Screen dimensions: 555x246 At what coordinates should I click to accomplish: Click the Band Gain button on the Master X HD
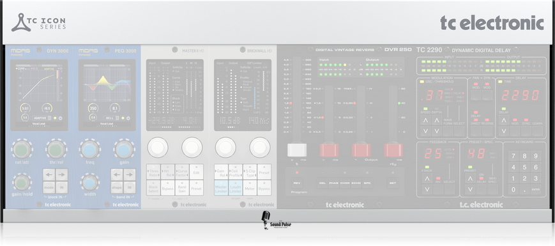pyautogui.click(x=182, y=188)
